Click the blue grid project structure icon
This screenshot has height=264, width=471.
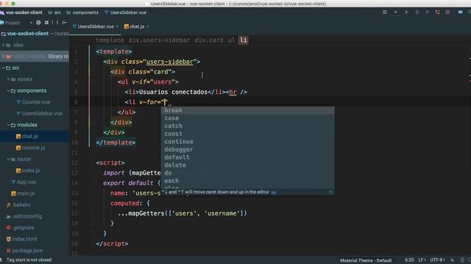coord(460,12)
